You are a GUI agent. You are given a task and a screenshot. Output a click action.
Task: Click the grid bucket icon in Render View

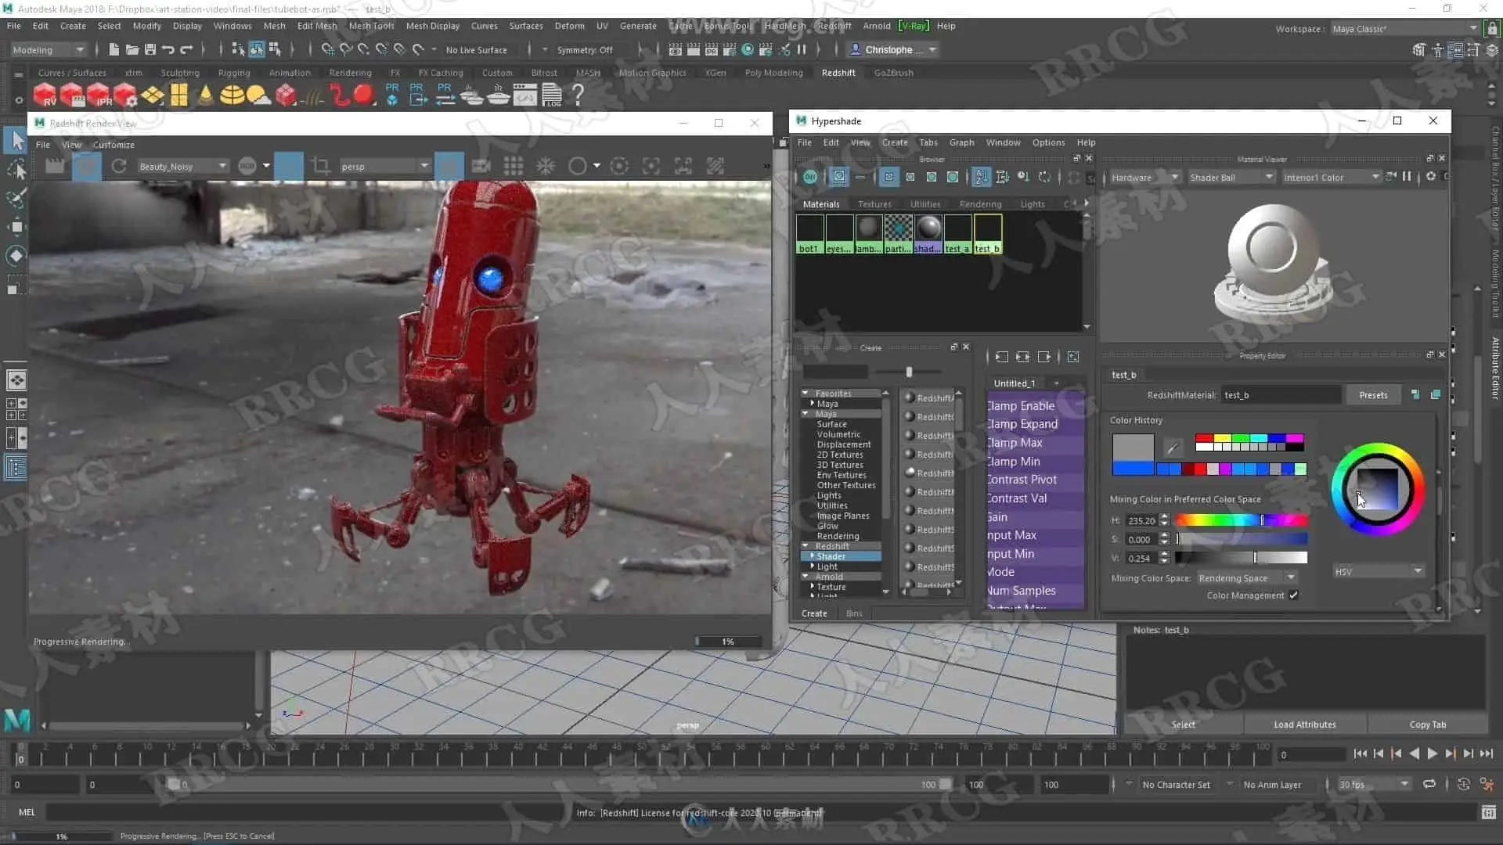514,166
